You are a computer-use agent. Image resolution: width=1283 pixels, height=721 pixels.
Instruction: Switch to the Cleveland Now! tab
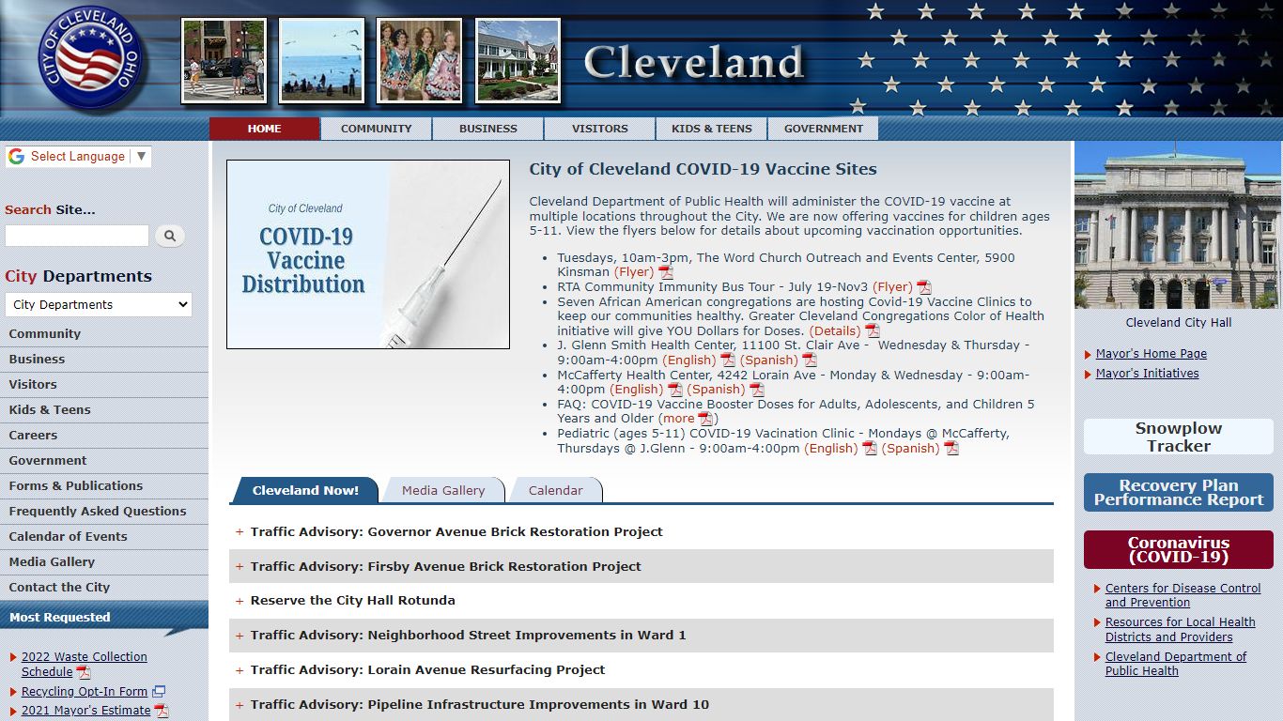click(305, 490)
